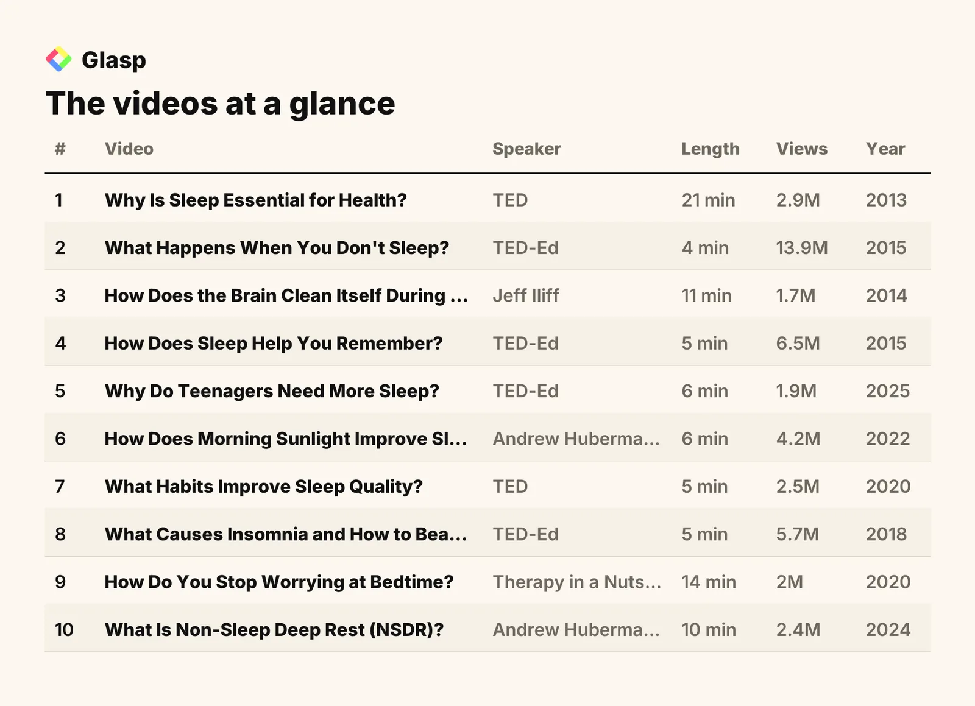Click TED speaker in Sleep Essential row

tap(511, 200)
